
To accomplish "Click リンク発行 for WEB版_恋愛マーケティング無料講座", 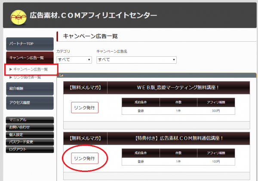I will pos(85,107).
